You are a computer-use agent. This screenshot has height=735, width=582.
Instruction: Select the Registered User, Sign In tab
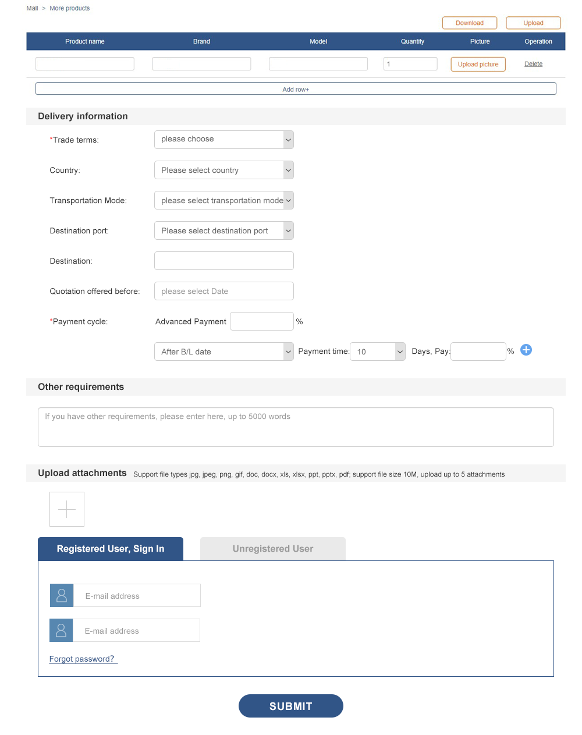point(111,549)
